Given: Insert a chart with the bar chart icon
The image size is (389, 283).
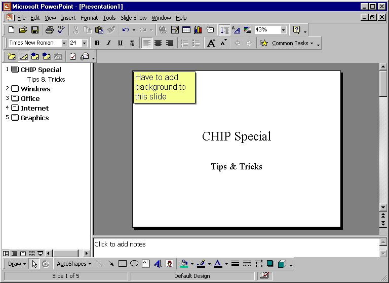Looking at the screenshot, I should 198,30.
